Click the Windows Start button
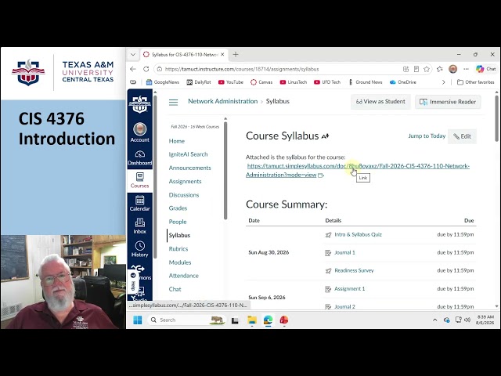This screenshot has width=501, height=376. [x=138, y=320]
